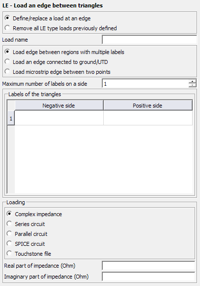Increase maximum number of labels with up arrow

click(x=193, y=81)
